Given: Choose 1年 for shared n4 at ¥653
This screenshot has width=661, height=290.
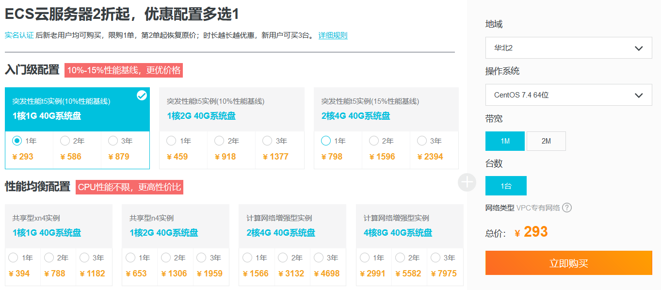Looking at the screenshot, I should (130, 258).
